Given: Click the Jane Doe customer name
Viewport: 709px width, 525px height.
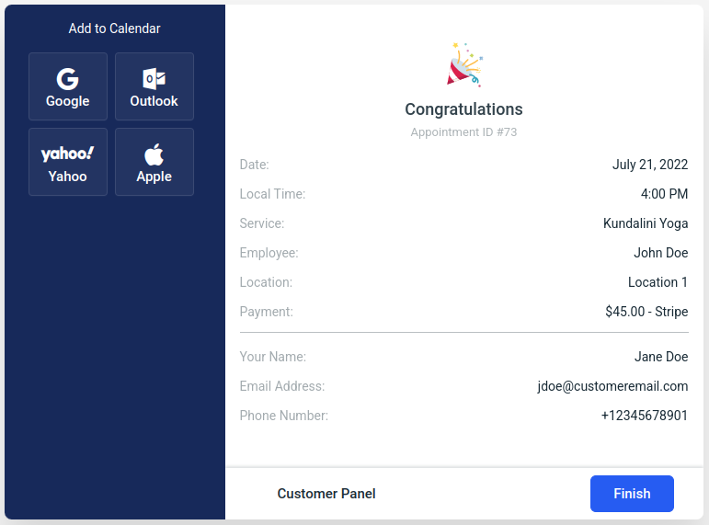Looking at the screenshot, I should tap(661, 357).
